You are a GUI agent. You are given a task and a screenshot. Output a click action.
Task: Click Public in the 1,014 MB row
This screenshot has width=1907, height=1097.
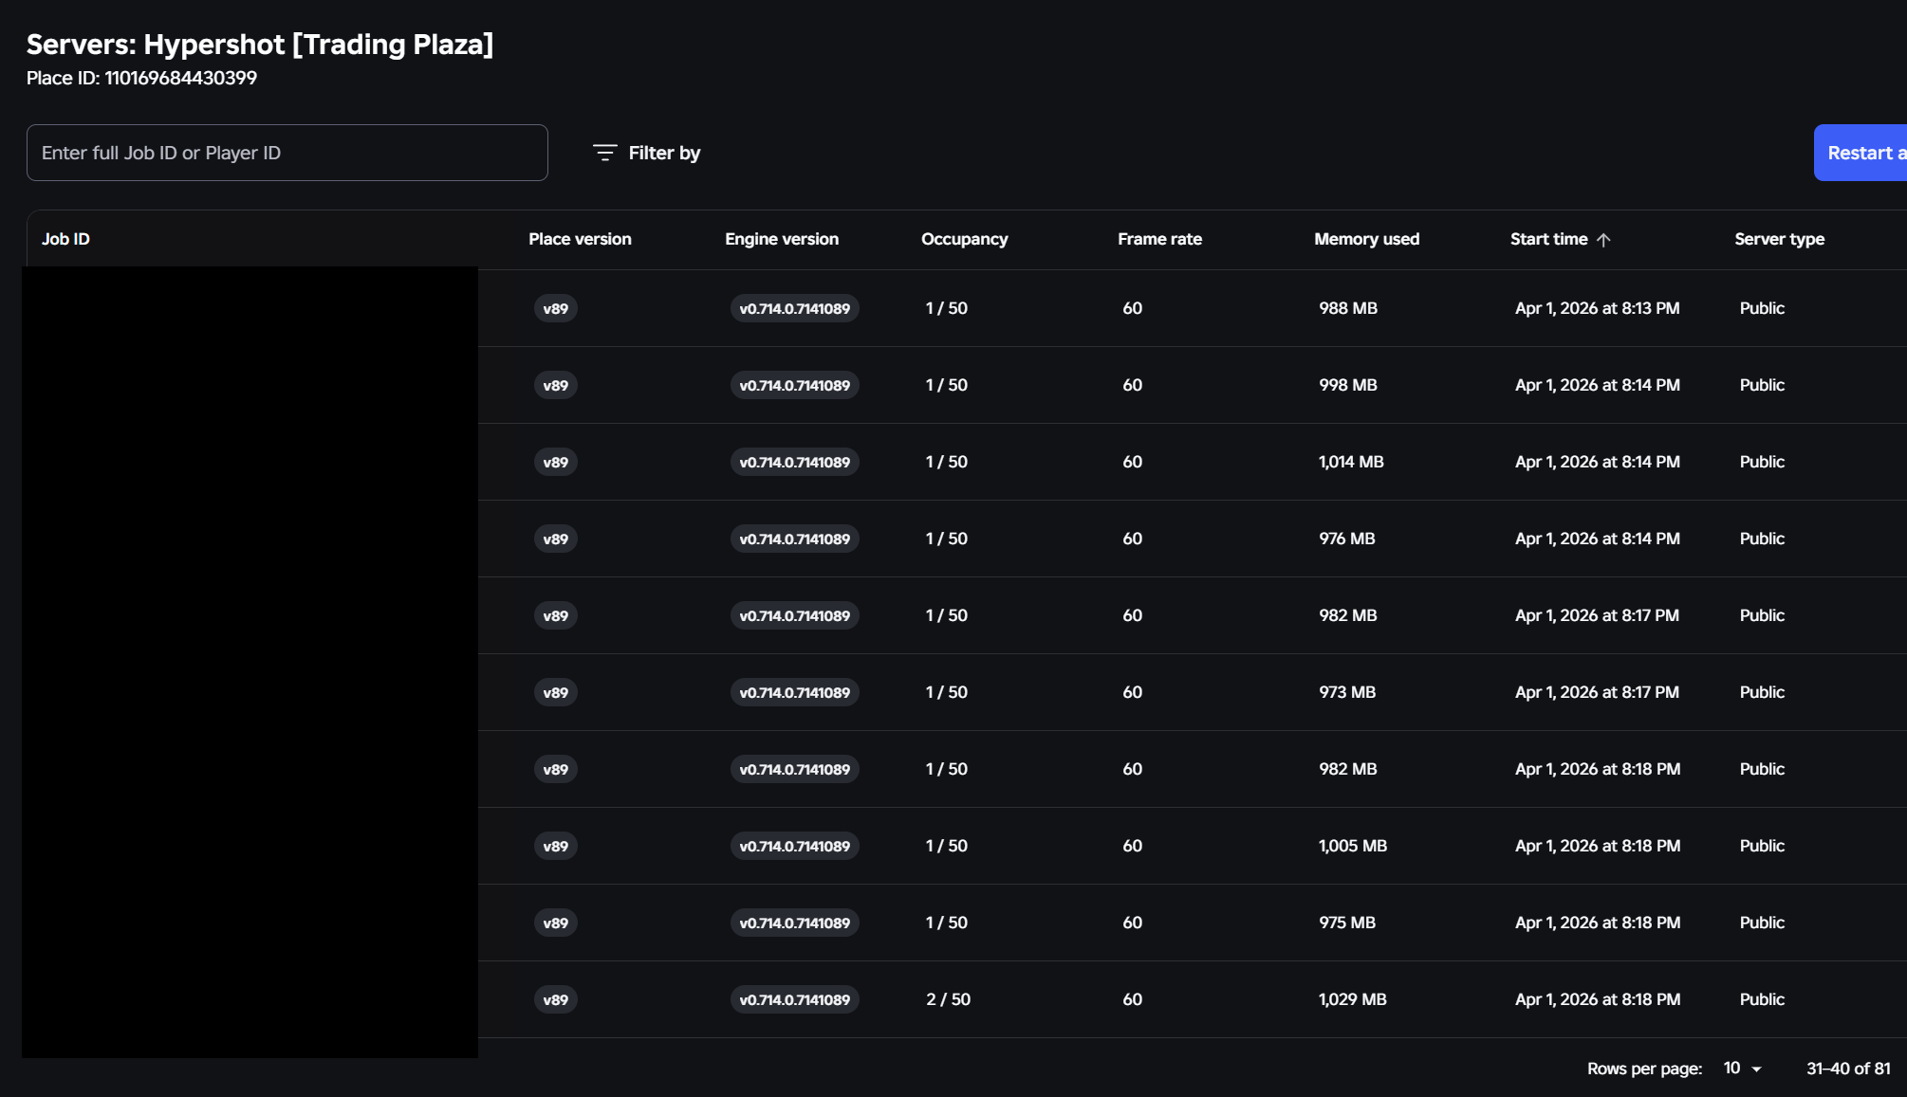(1762, 462)
